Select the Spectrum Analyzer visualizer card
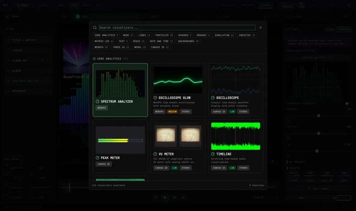This screenshot has width=356, height=211. tap(120, 90)
